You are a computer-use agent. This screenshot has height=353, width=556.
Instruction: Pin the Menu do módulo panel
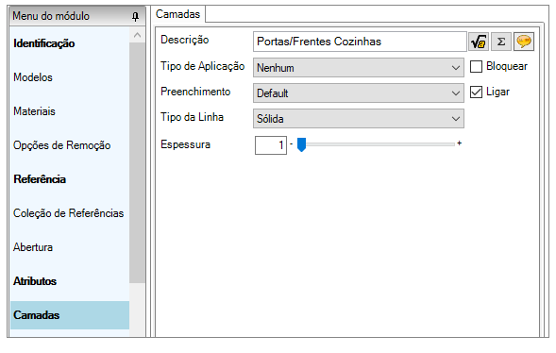(x=135, y=16)
